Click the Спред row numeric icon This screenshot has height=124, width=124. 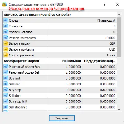(x=6, y=20)
